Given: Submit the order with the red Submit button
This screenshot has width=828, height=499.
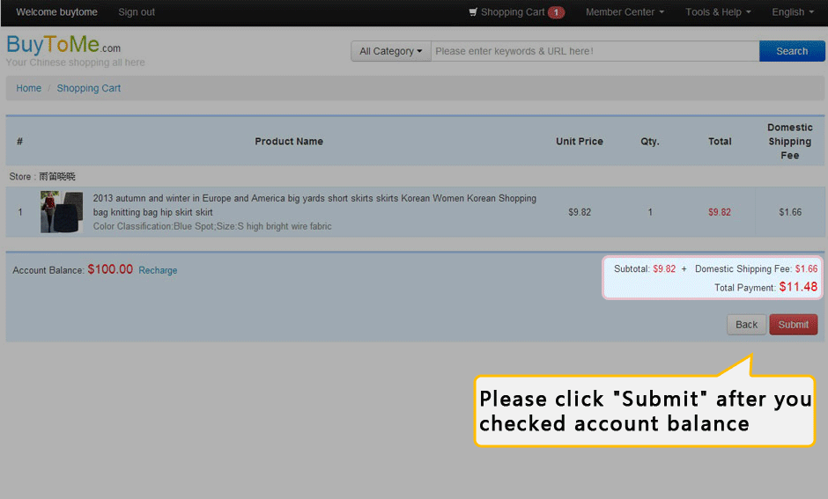Looking at the screenshot, I should click(x=793, y=325).
